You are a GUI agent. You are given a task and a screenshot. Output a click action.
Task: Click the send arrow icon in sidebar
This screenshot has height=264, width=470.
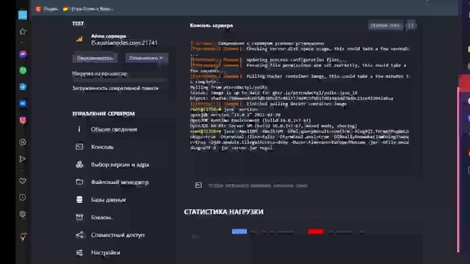pos(23,159)
